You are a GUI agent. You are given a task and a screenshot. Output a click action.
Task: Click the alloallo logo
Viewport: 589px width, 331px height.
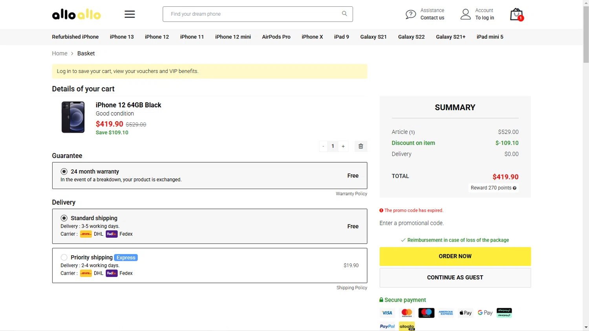point(76,15)
